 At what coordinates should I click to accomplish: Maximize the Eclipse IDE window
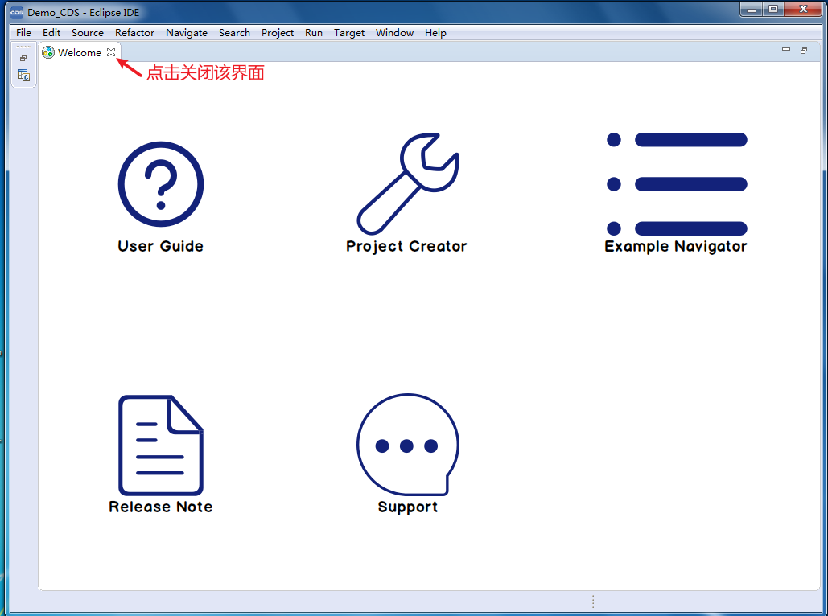[773, 10]
